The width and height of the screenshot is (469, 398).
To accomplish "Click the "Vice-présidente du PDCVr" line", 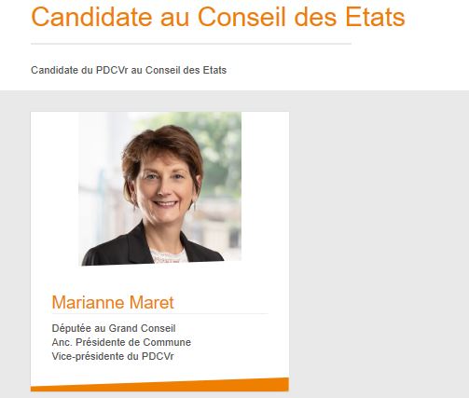I will point(113,356).
